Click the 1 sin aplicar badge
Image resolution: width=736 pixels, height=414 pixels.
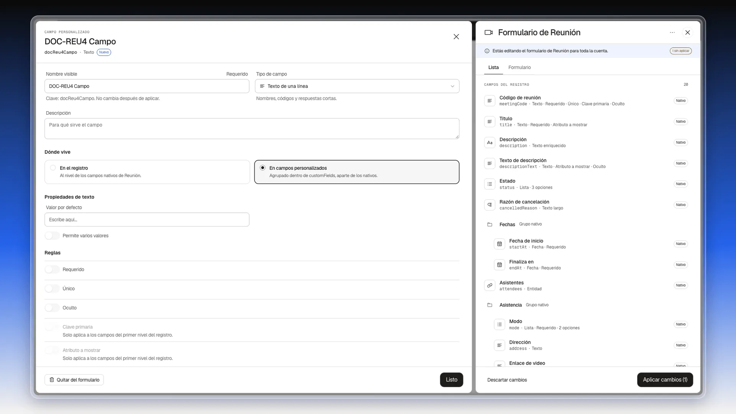click(680, 51)
